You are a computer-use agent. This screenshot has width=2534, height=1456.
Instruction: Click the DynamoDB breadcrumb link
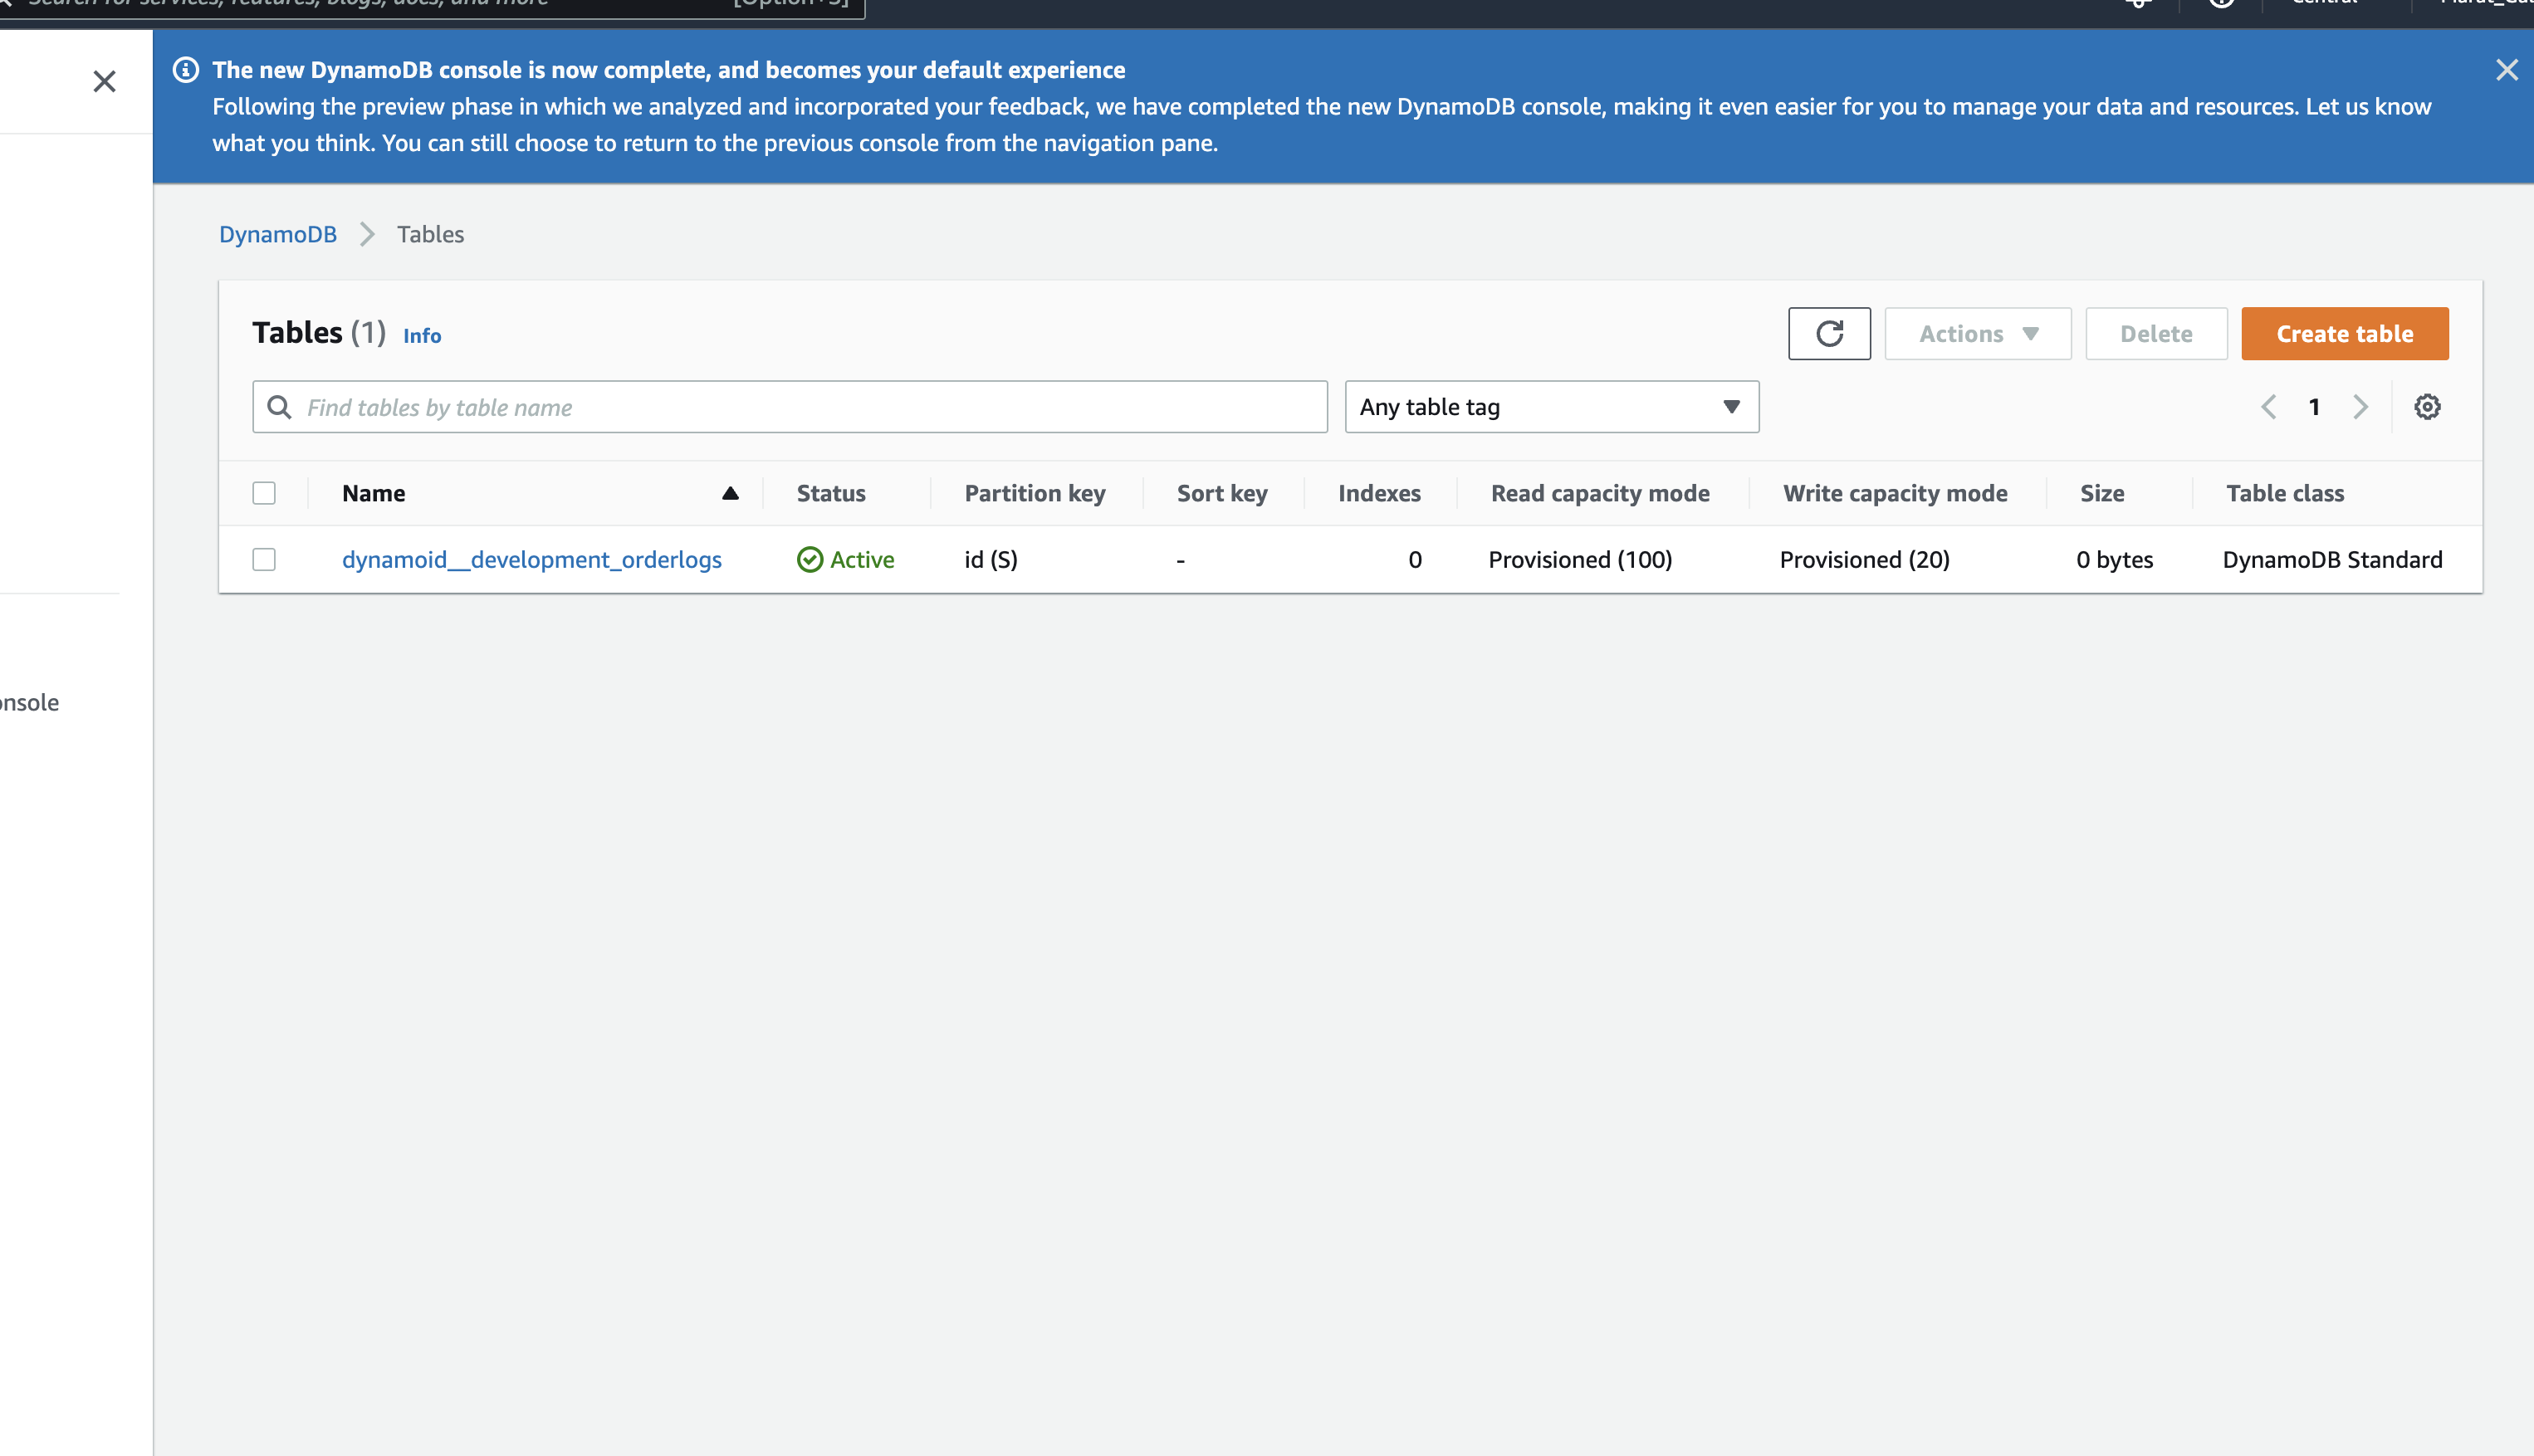coord(278,234)
